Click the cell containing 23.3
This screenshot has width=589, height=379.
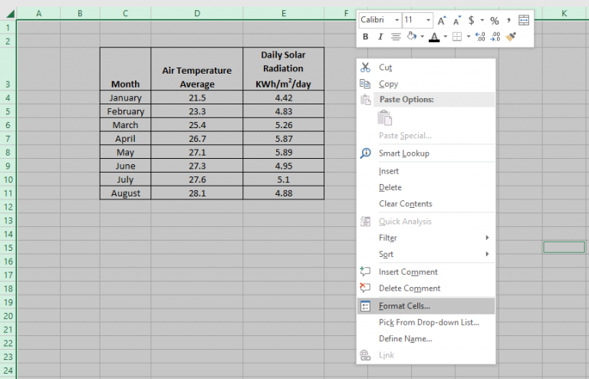pyautogui.click(x=197, y=111)
